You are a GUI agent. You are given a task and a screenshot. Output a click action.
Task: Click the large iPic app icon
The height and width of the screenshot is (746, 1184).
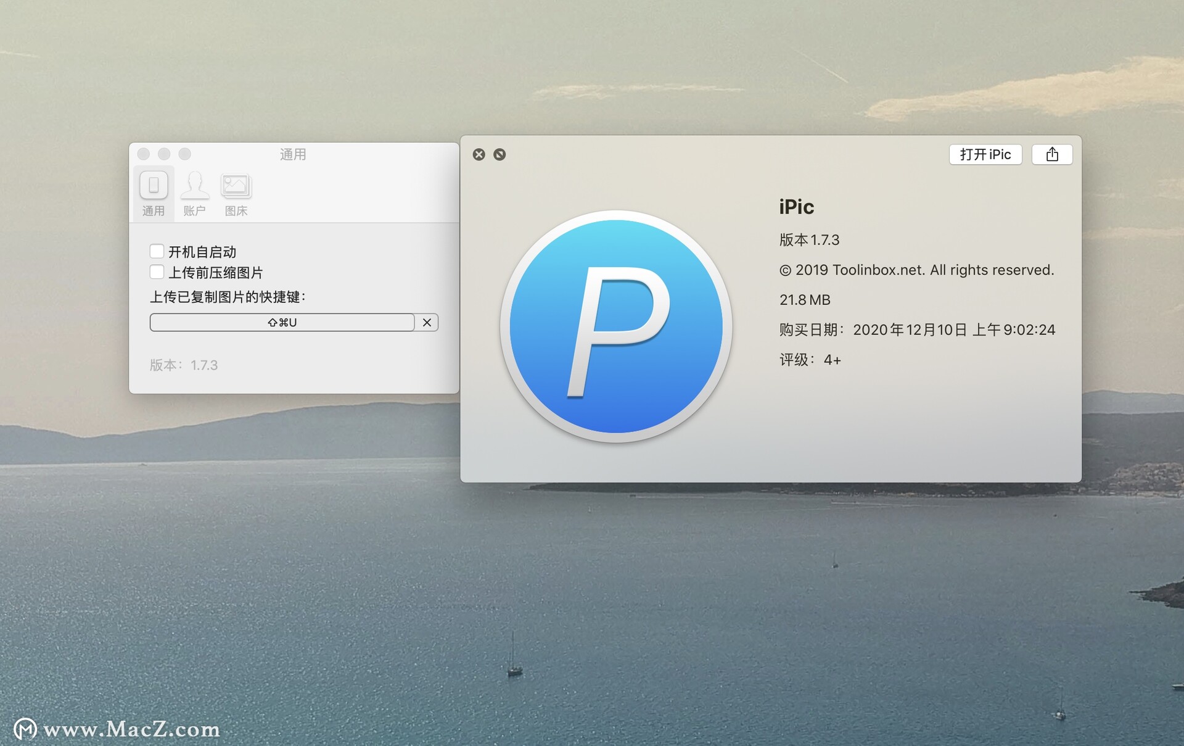[x=616, y=326]
